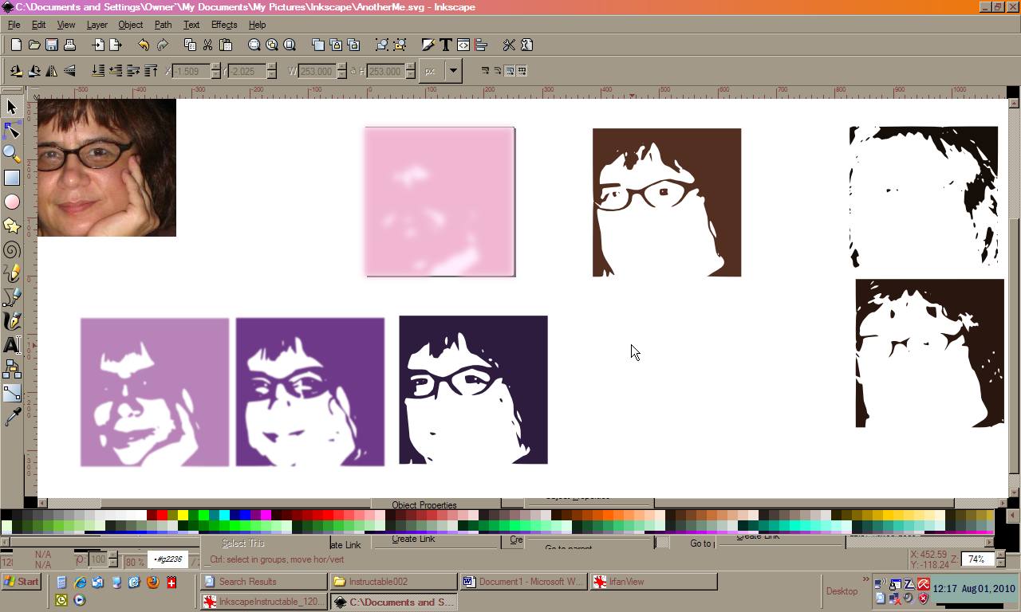
Task: Select the Dropper color picker tool
Action: point(12,417)
